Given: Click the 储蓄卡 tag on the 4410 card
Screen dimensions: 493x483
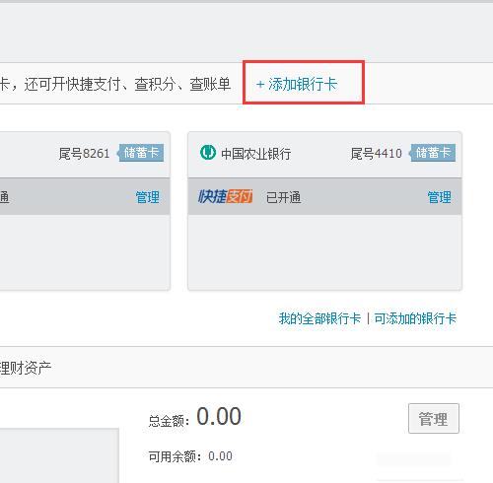Looking at the screenshot, I should [432, 153].
